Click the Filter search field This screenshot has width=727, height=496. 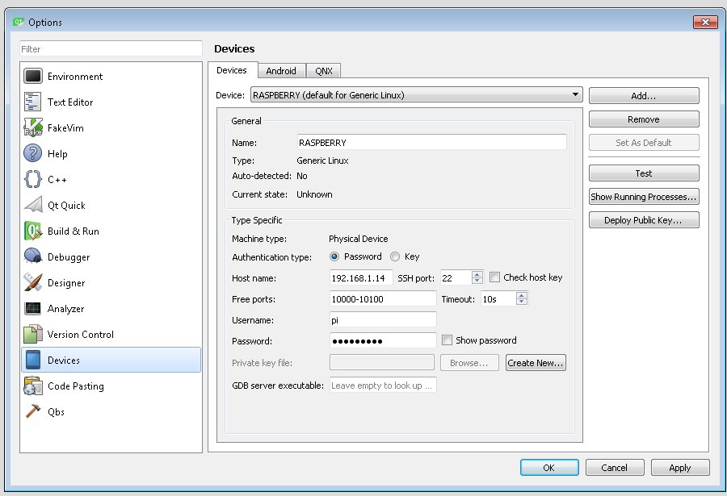click(111, 48)
